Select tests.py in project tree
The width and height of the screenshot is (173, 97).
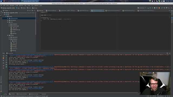[13, 50]
